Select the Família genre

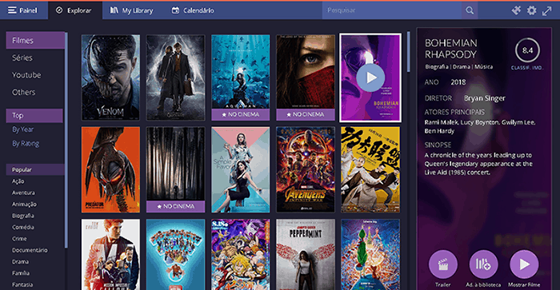point(21,273)
